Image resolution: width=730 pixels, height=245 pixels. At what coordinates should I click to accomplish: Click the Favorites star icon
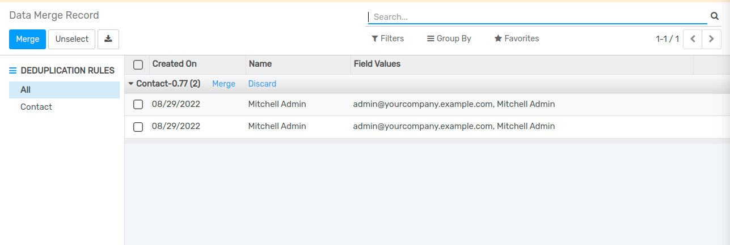[498, 38]
